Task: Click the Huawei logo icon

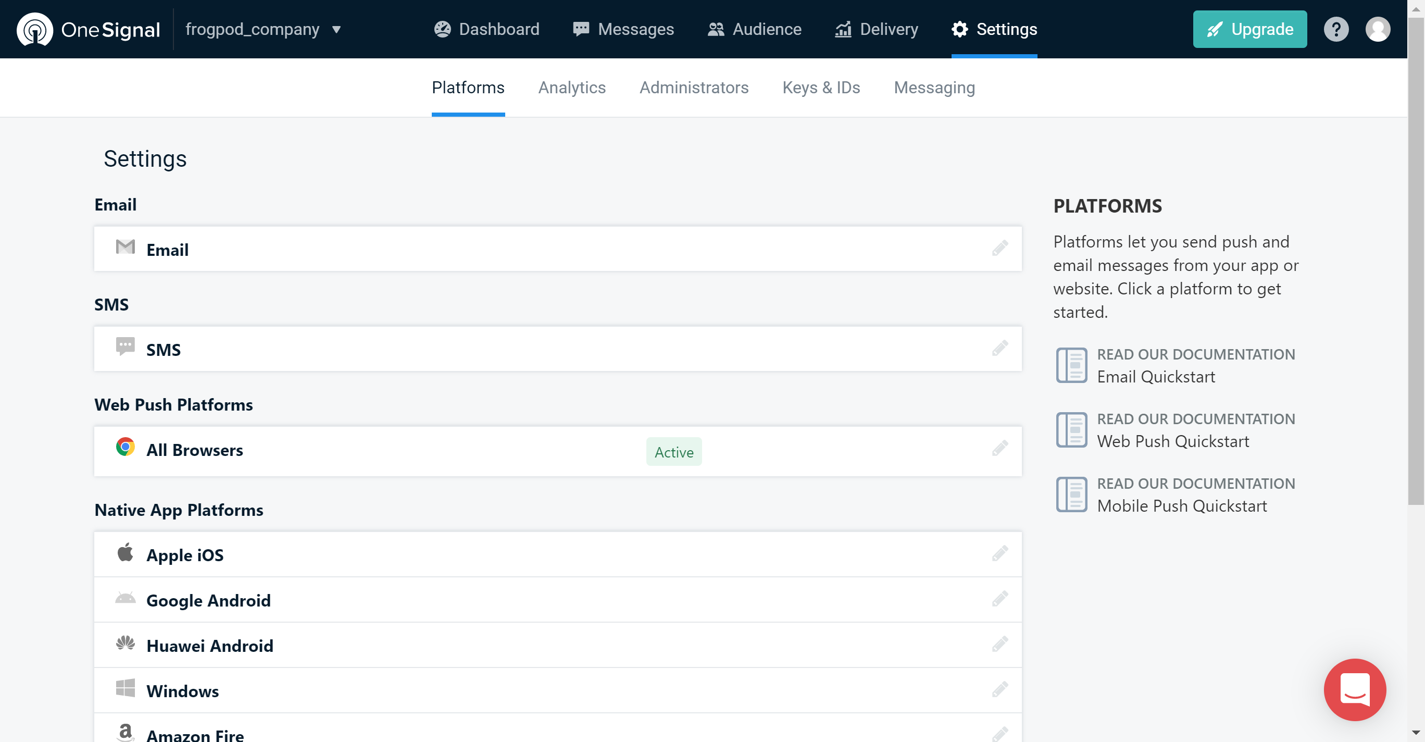Action: (126, 643)
